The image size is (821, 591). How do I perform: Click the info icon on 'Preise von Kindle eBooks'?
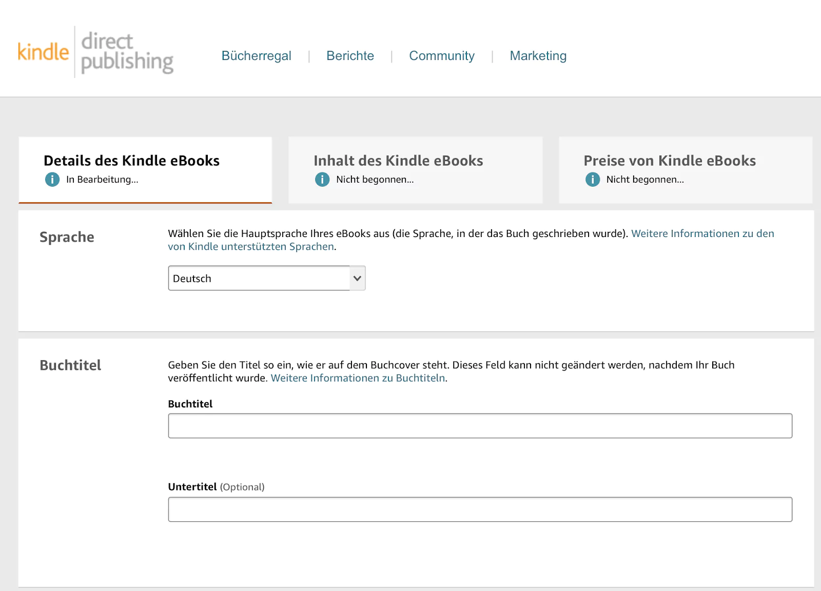592,180
